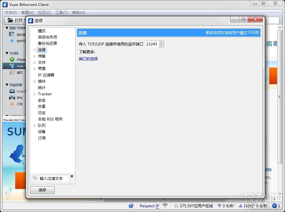
Task: Click the upload speed arrow icon
Action: point(240,206)
